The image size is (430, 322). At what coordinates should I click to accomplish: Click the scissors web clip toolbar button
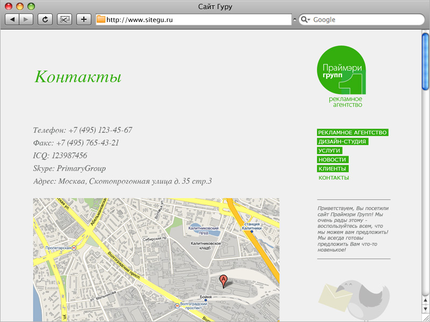64,19
